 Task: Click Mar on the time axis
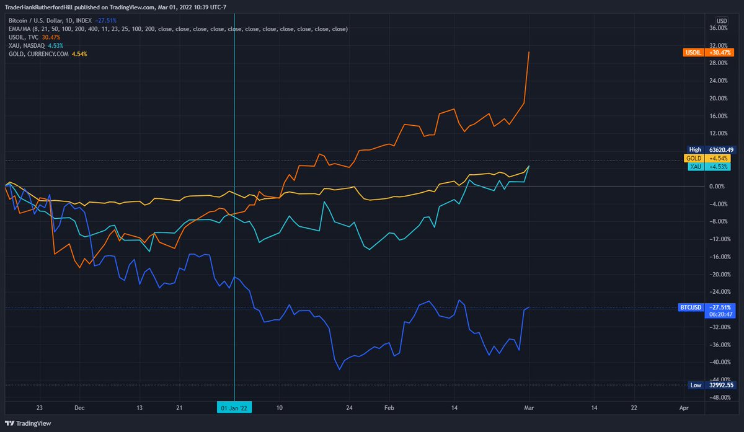(x=529, y=408)
